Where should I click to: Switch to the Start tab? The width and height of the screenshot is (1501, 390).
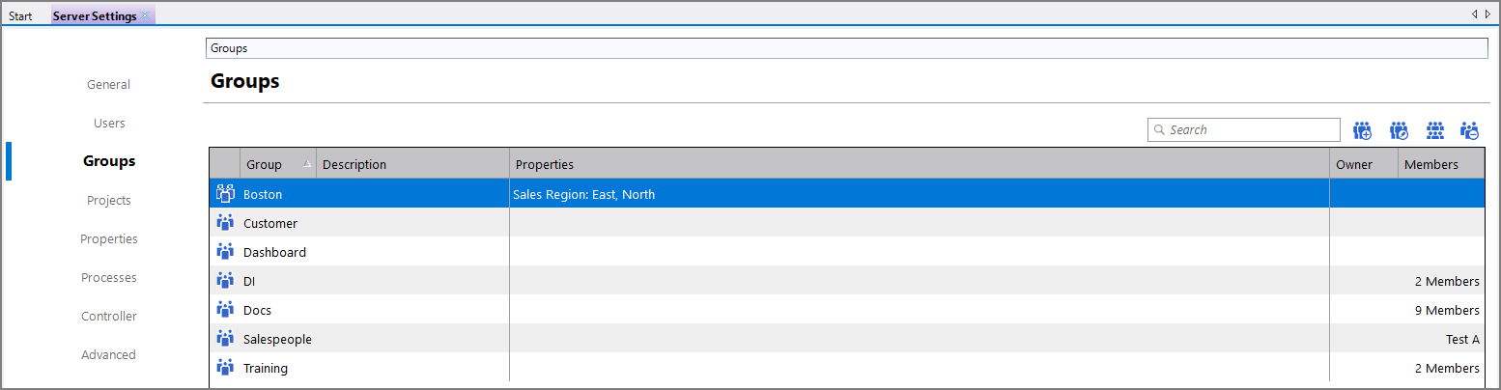20,16
